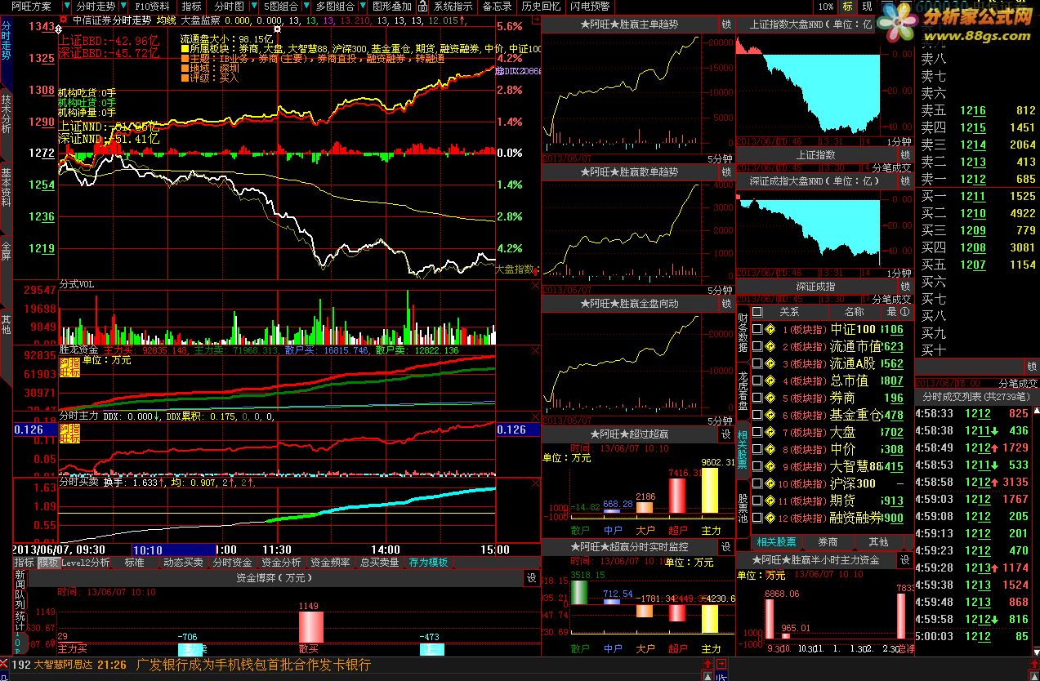Select the 标 button at top right
This screenshot has width=1040, height=681.
coord(848,6)
